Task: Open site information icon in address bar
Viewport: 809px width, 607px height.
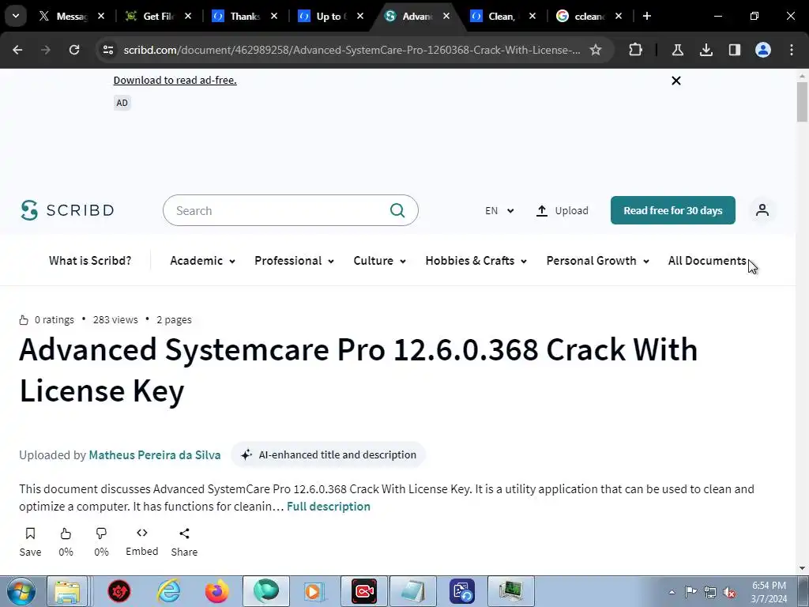Action: click(107, 50)
